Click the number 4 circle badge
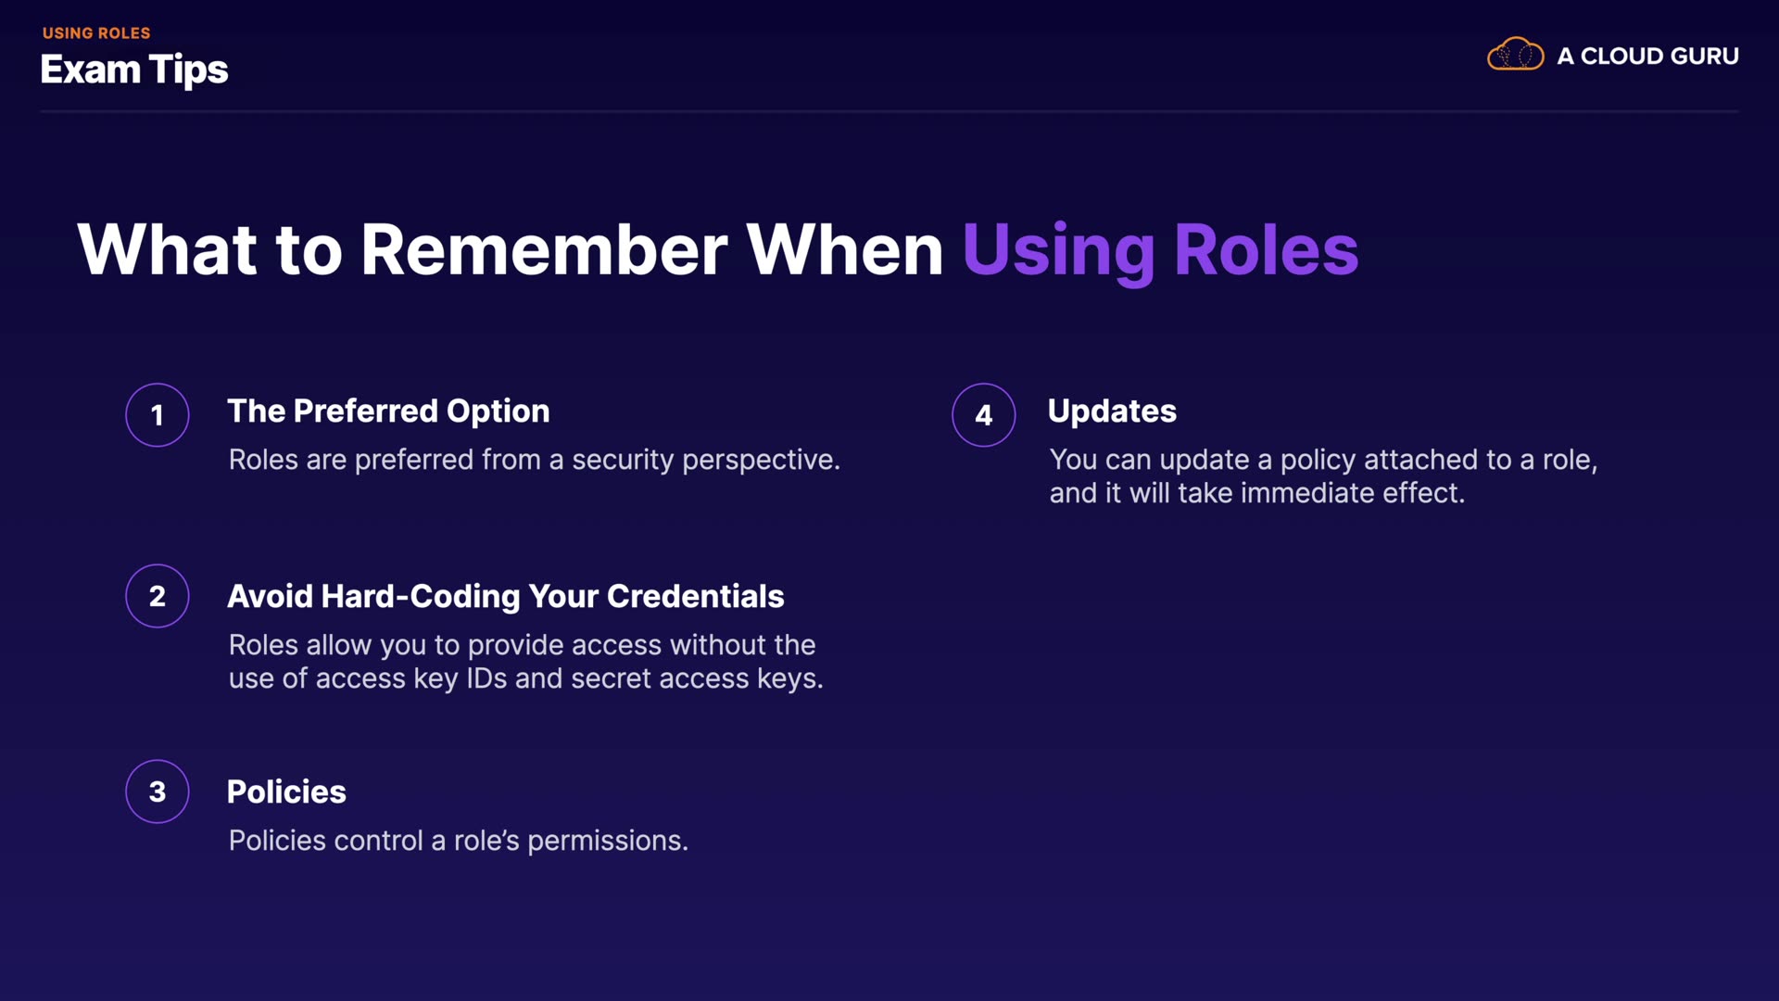Viewport: 1779px width, 1001px height. pos(983,415)
